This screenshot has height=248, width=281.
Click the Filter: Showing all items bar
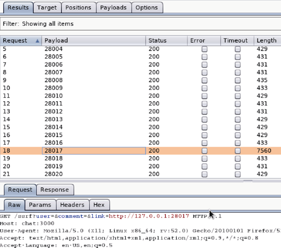pos(140,24)
